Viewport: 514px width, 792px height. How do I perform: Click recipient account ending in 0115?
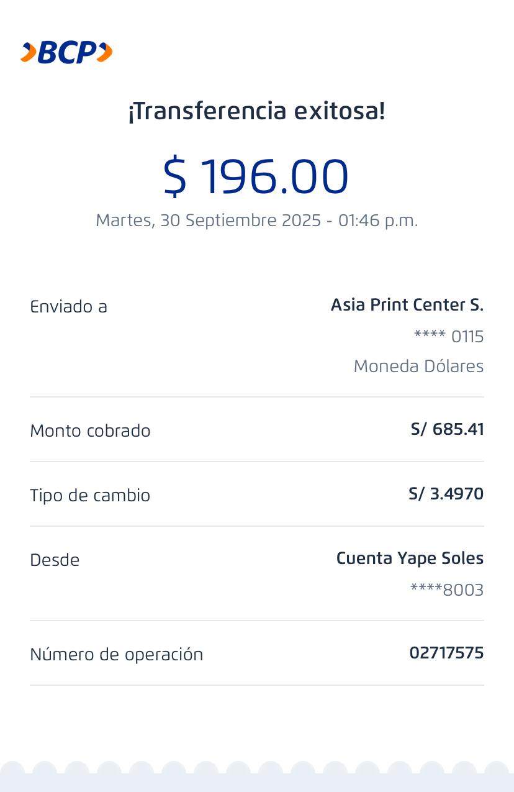pyautogui.click(x=448, y=337)
